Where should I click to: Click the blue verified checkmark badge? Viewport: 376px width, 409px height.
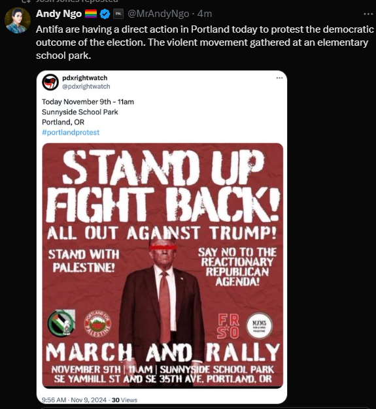pyautogui.click(x=105, y=14)
